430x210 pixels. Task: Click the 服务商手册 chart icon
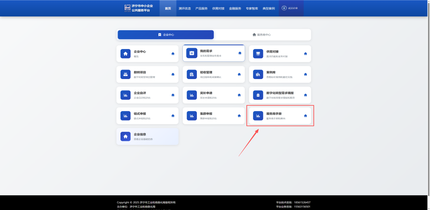[x=258, y=116]
